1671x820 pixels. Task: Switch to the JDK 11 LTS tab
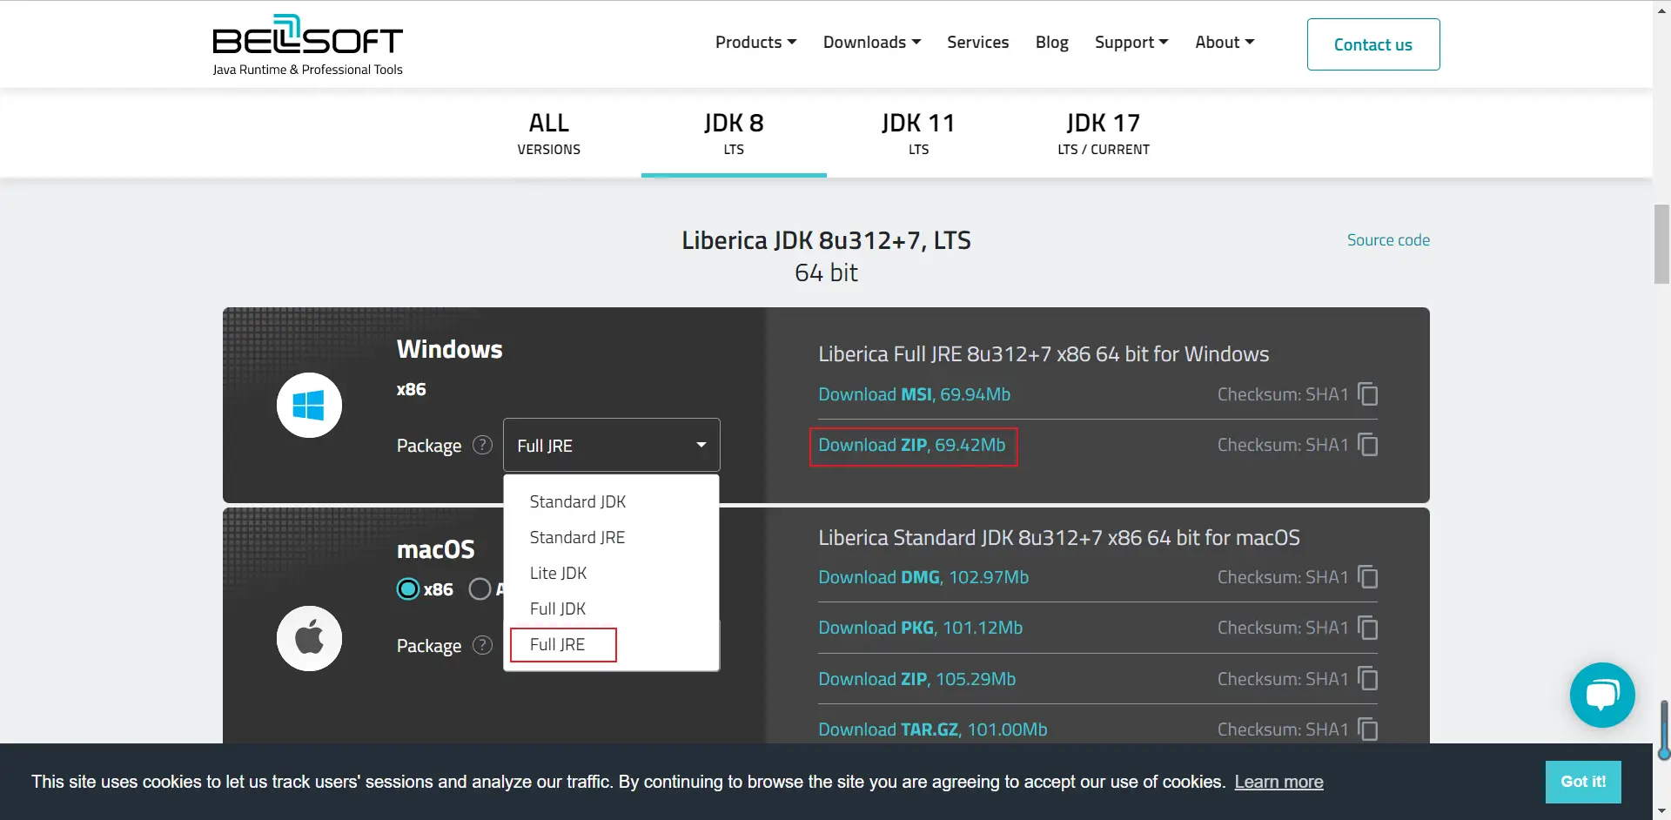(x=918, y=134)
